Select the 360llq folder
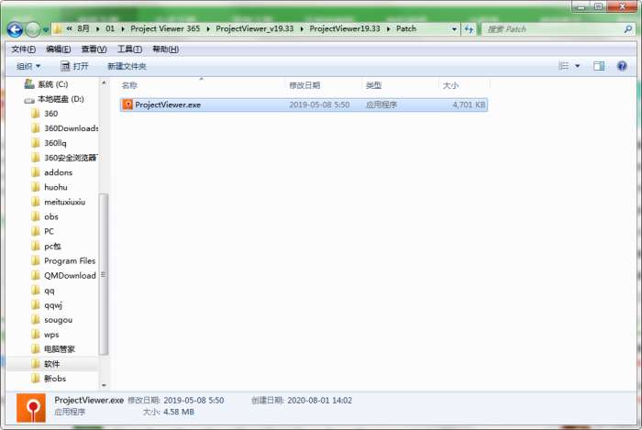 click(x=49, y=143)
